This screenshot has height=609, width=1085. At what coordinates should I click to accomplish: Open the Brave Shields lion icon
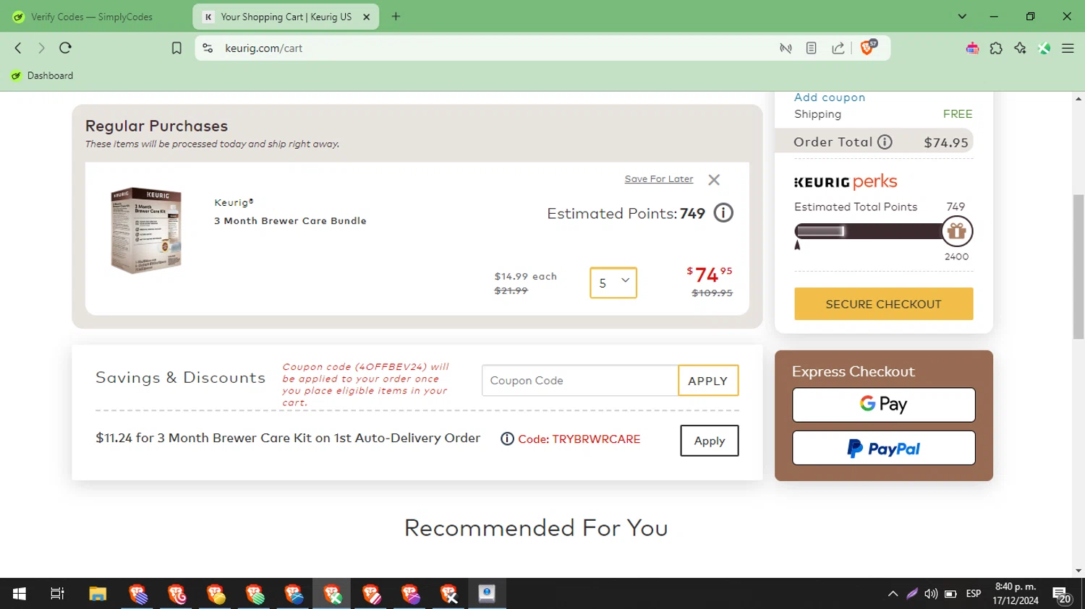click(x=868, y=48)
